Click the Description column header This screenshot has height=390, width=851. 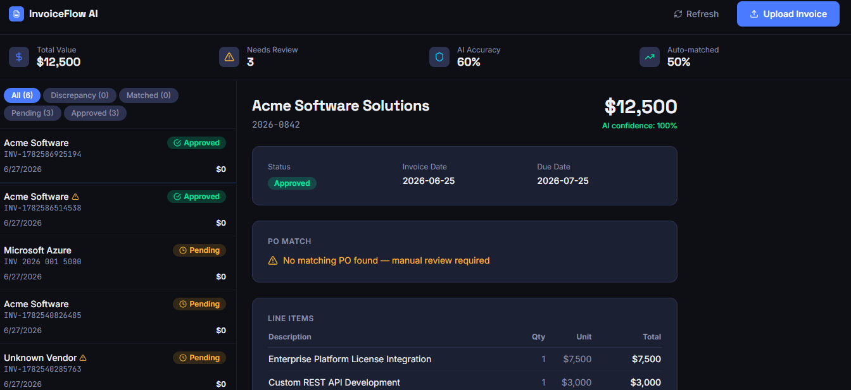290,337
